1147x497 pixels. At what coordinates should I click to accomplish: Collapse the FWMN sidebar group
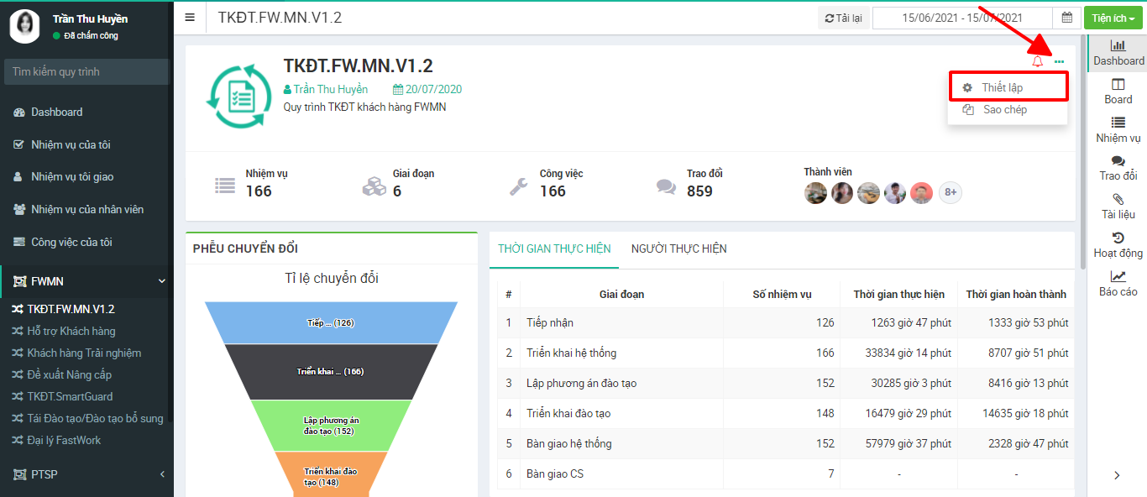tap(162, 281)
